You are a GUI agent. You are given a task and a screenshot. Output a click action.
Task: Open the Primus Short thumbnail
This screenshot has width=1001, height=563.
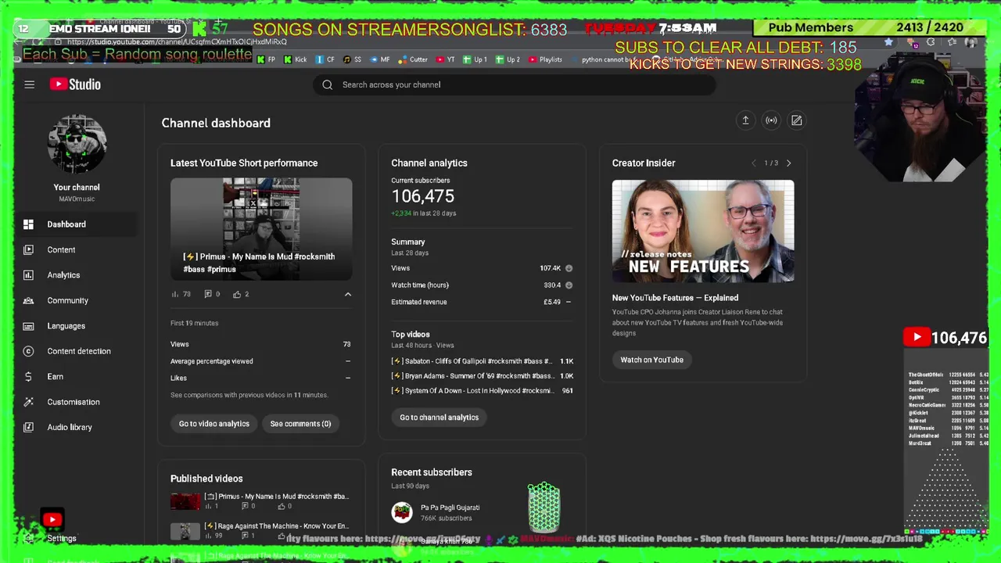tap(261, 229)
